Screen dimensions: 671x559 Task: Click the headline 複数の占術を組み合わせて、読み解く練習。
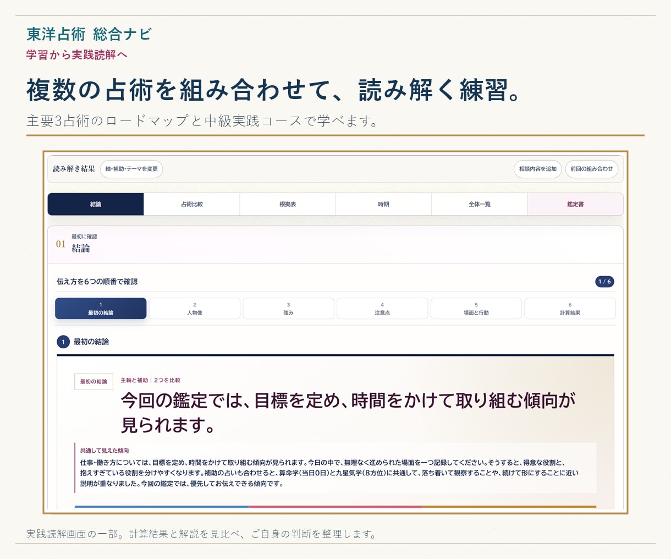tap(274, 90)
